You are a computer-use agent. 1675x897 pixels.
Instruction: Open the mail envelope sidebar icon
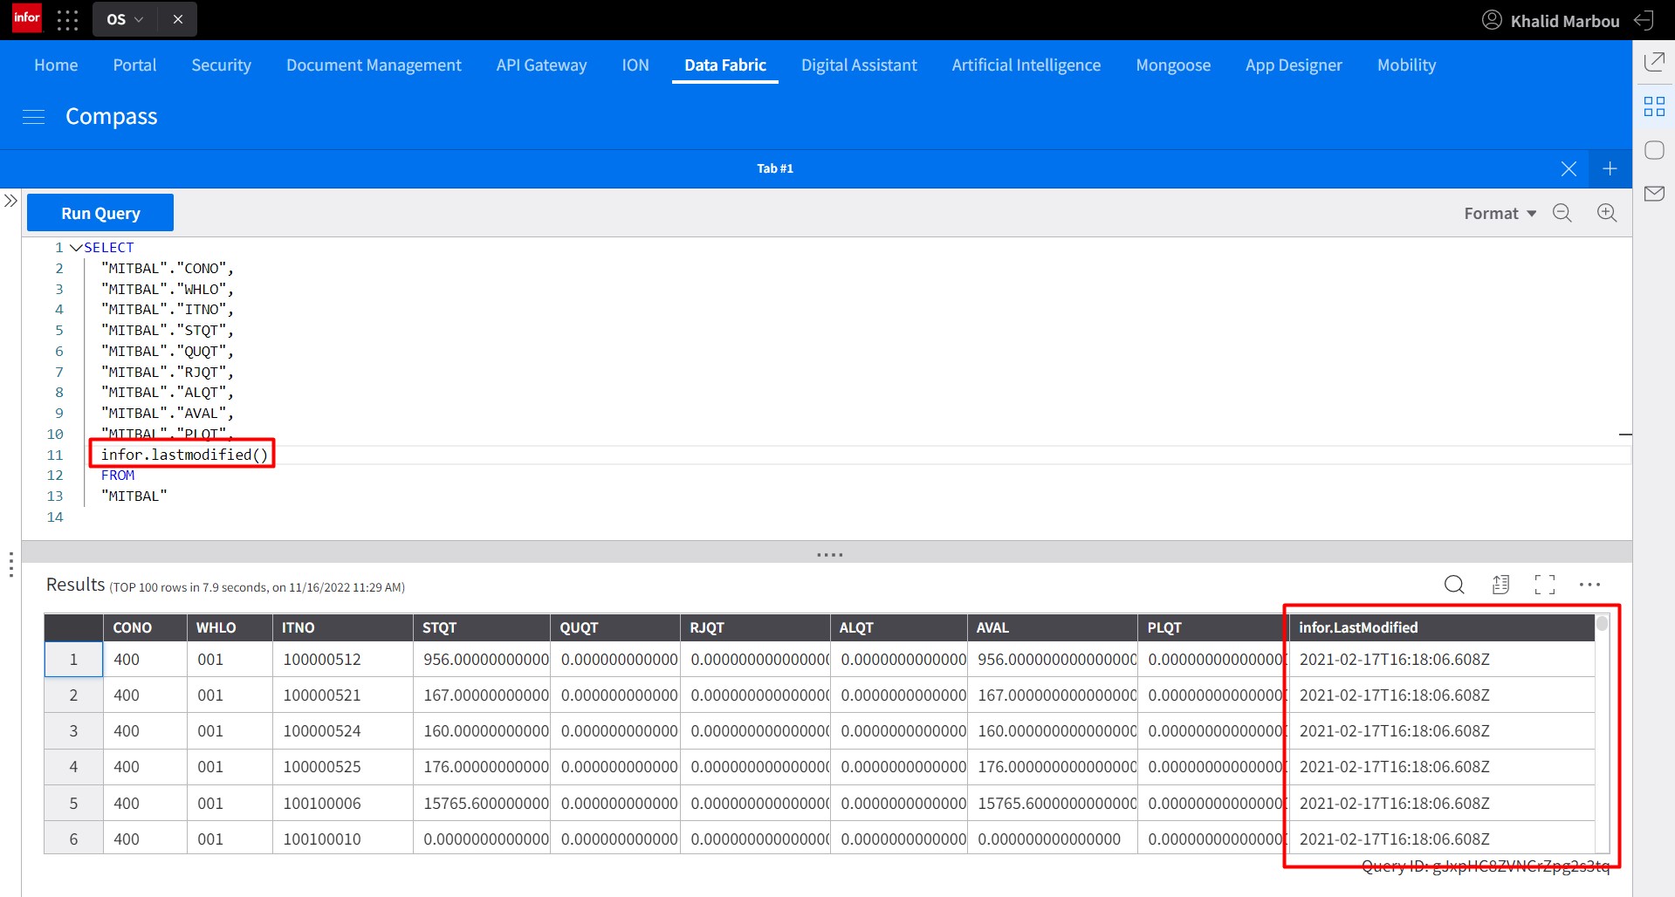coord(1654,194)
